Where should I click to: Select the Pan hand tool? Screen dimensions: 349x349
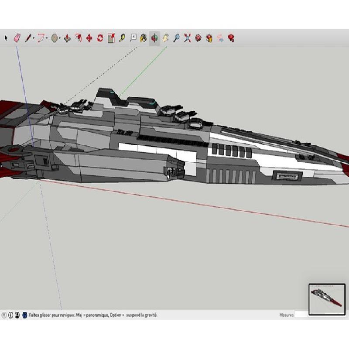pyautogui.click(x=166, y=38)
